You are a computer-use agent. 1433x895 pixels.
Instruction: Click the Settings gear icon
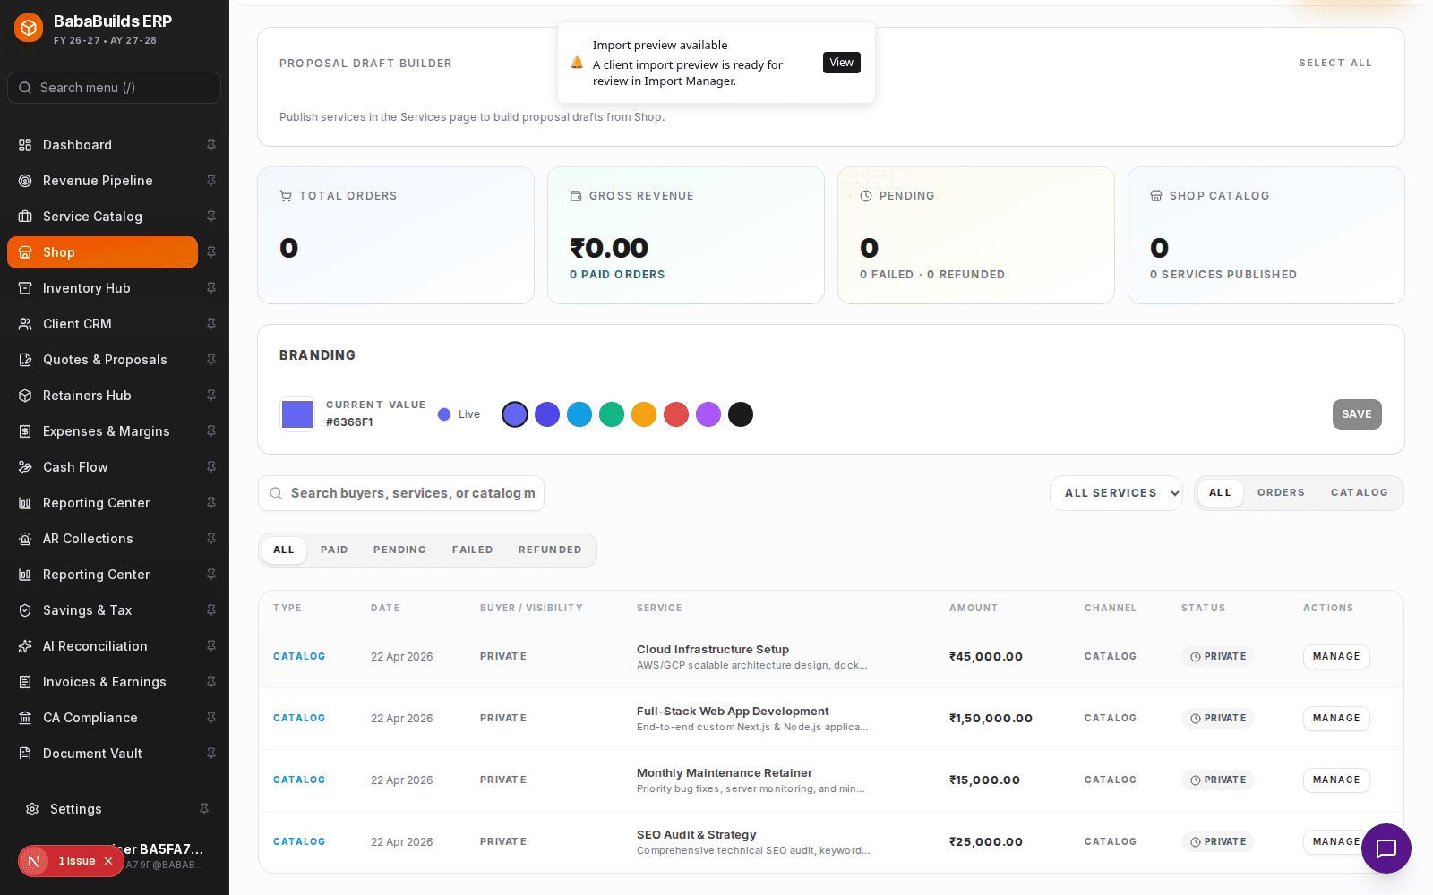coord(32,809)
